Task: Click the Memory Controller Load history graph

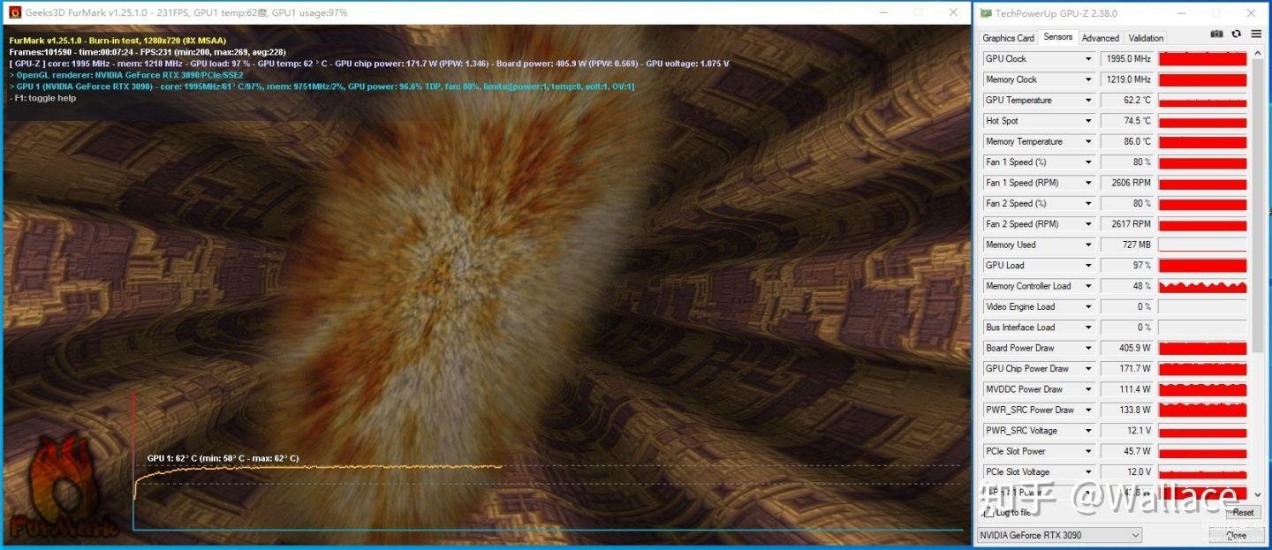Action: (x=1202, y=286)
